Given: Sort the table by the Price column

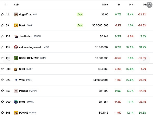Looking at the screenshot, I should [105, 5].
